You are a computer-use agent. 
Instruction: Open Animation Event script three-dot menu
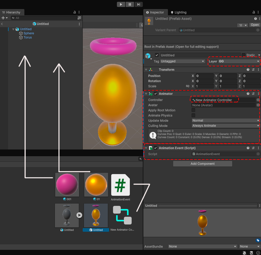(x=258, y=148)
